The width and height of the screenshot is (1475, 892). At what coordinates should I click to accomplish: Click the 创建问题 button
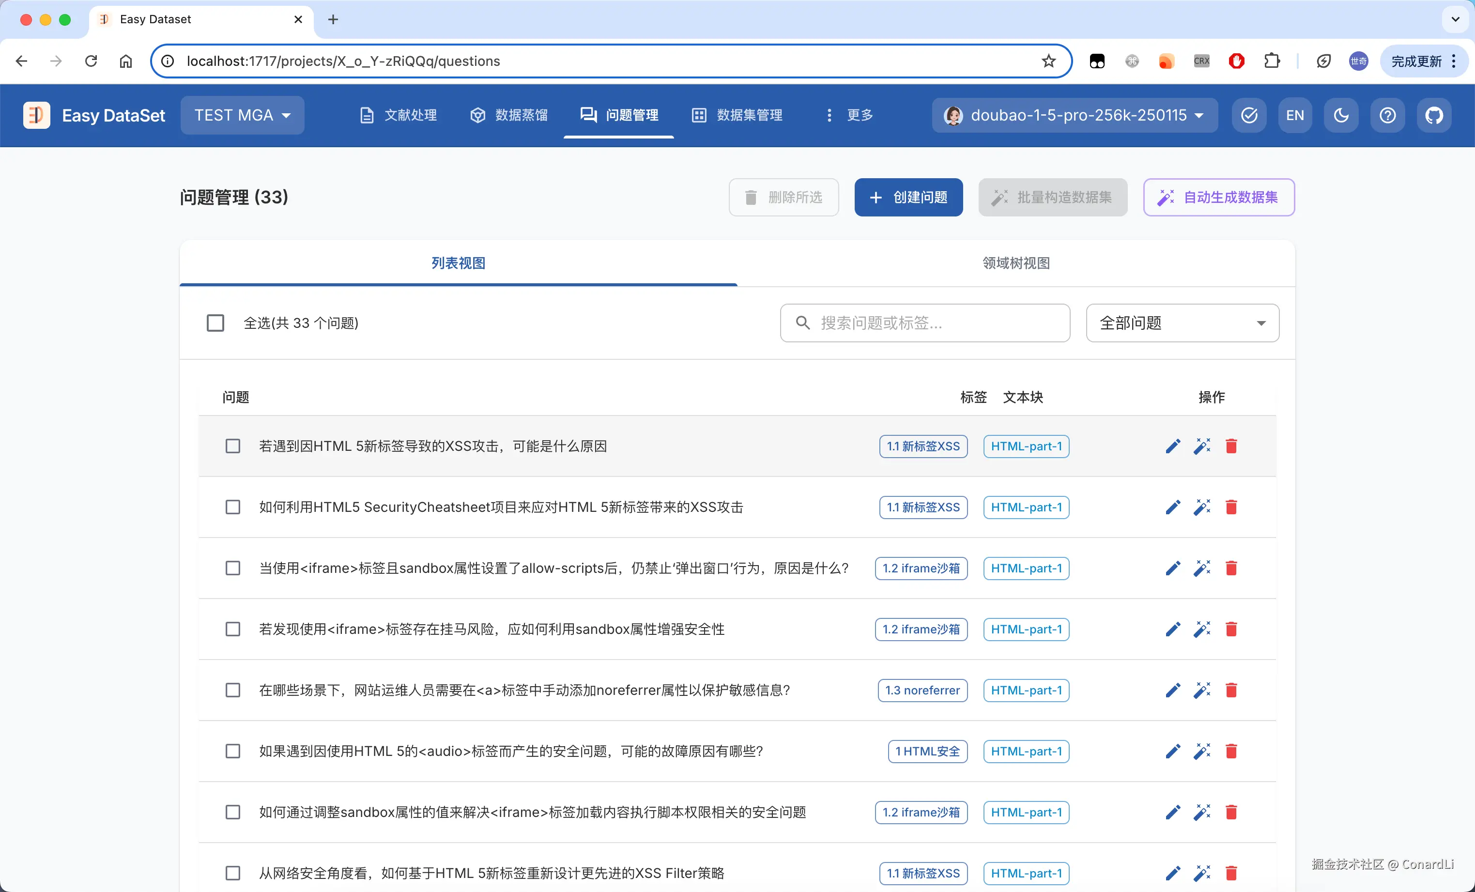pyautogui.click(x=908, y=198)
